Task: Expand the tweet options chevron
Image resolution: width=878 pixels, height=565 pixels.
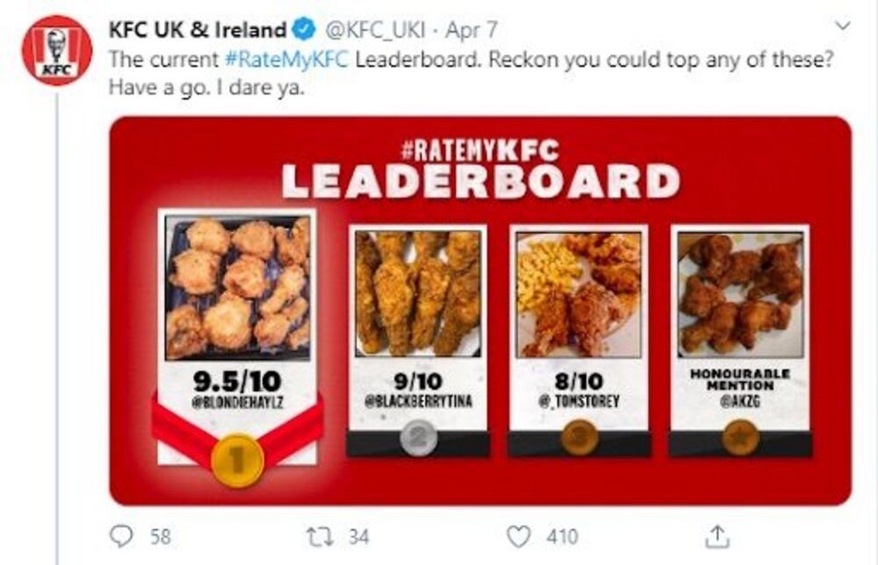Action: pyautogui.click(x=844, y=27)
